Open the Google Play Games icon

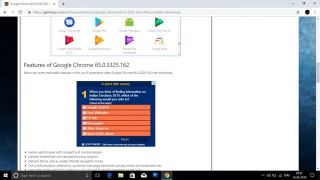point(159,22)
